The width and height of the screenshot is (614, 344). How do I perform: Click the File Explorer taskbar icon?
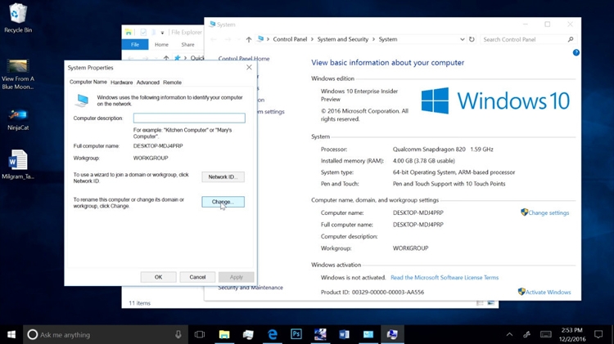(223, 334)
